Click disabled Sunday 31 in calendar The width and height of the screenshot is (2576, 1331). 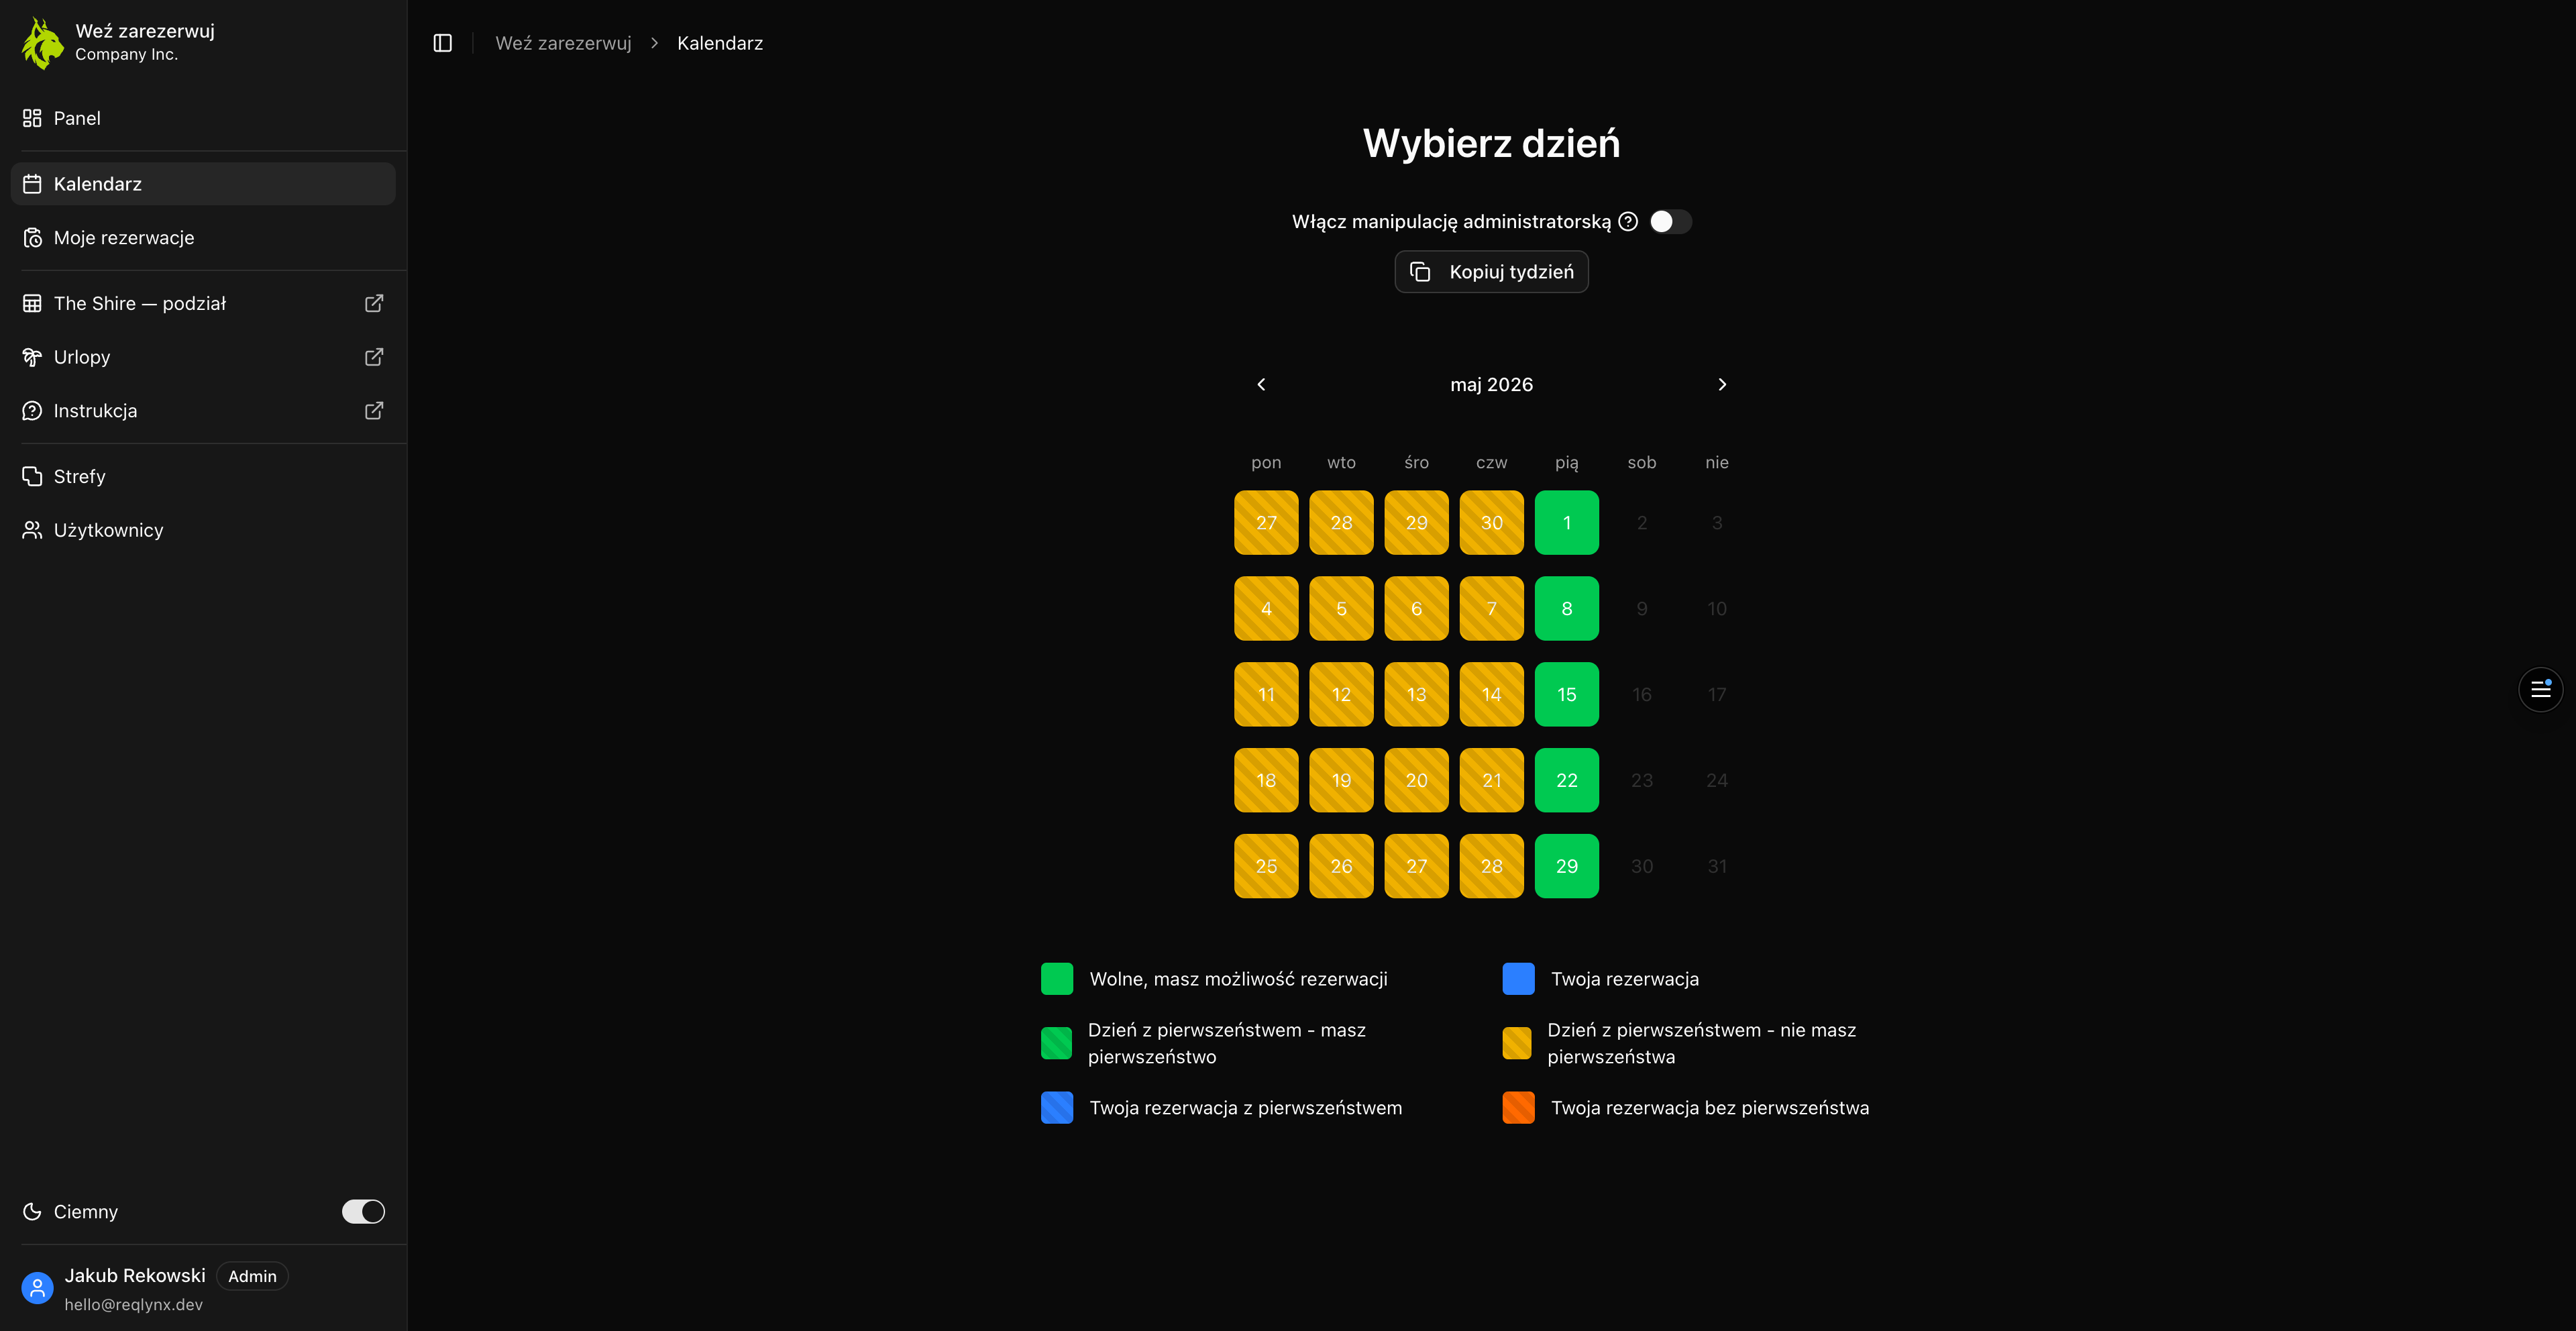1716,866
